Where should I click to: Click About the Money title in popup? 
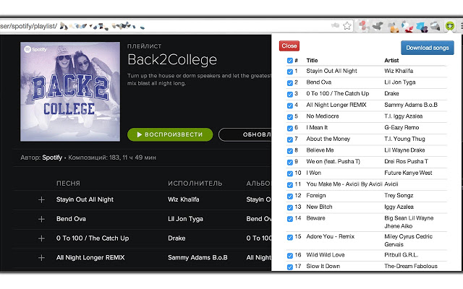(x=328, y=139)
